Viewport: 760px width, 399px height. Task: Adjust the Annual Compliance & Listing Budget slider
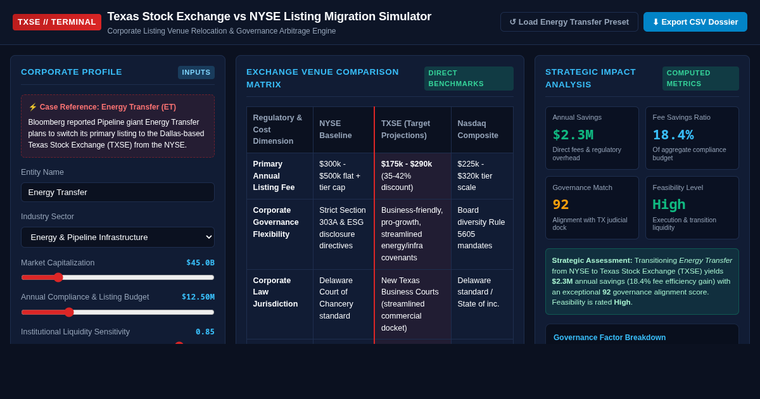point(118,312)
